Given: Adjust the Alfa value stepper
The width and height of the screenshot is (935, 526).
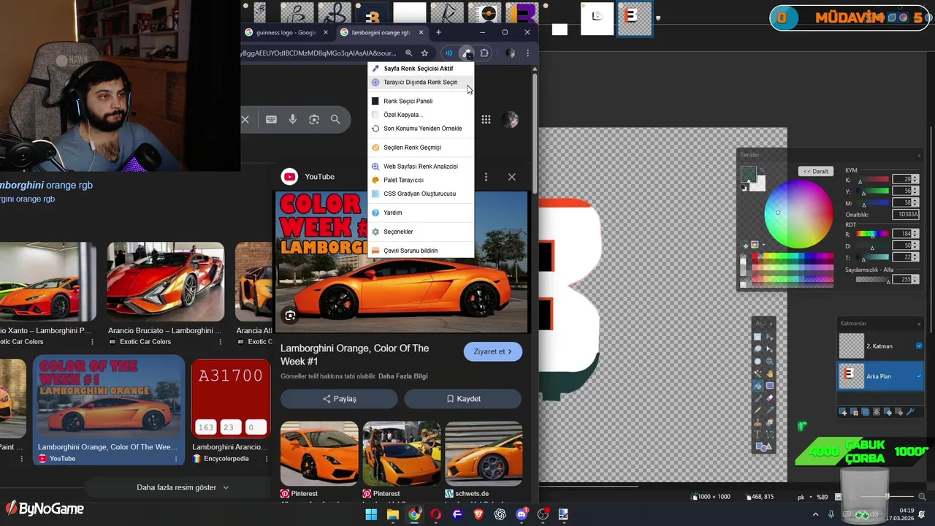Looking at the screenshot, I should point(915,280).
